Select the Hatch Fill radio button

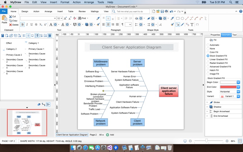coord(208,70)
